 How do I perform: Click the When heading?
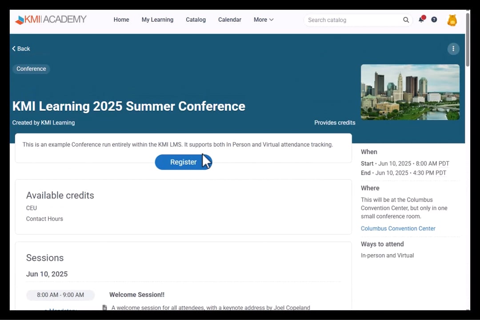pyautogui.click(x=369, y=152)
